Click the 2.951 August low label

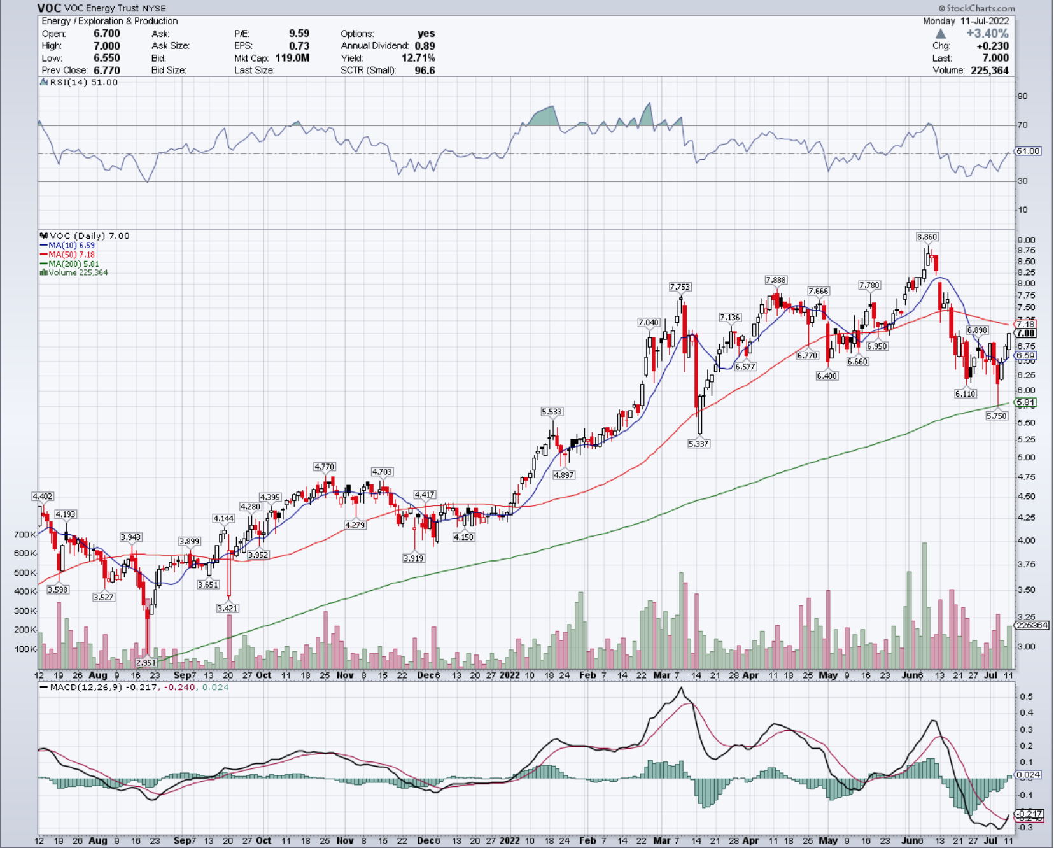point(146,663)
